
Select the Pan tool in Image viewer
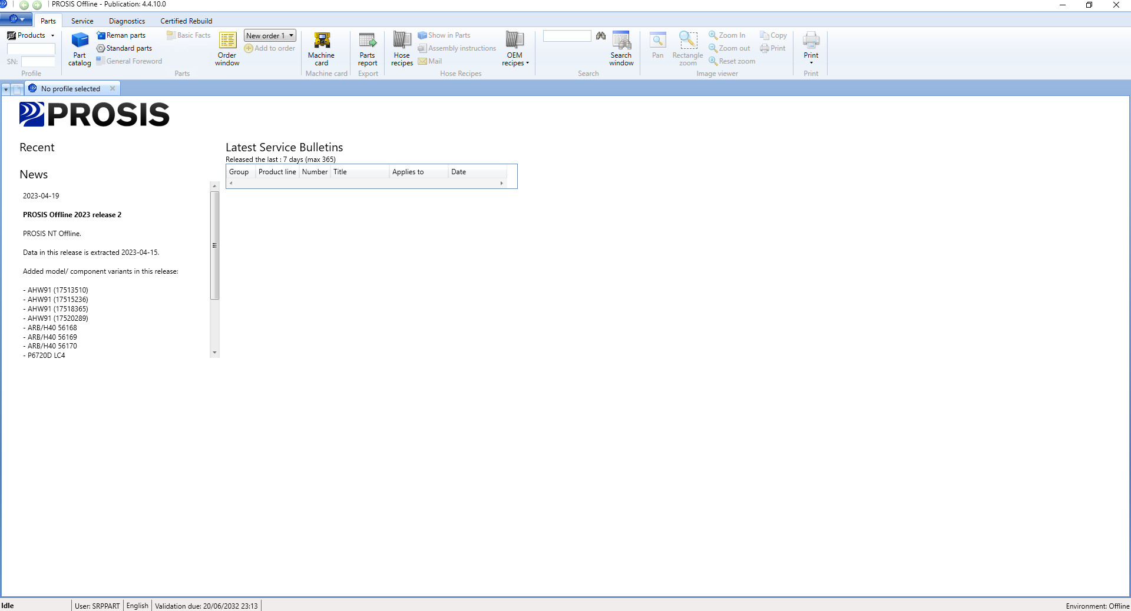657,47
